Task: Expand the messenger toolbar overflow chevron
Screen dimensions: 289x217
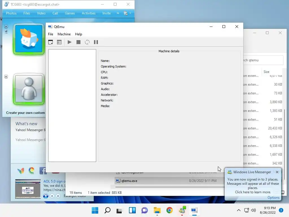Action: [118, 13]
